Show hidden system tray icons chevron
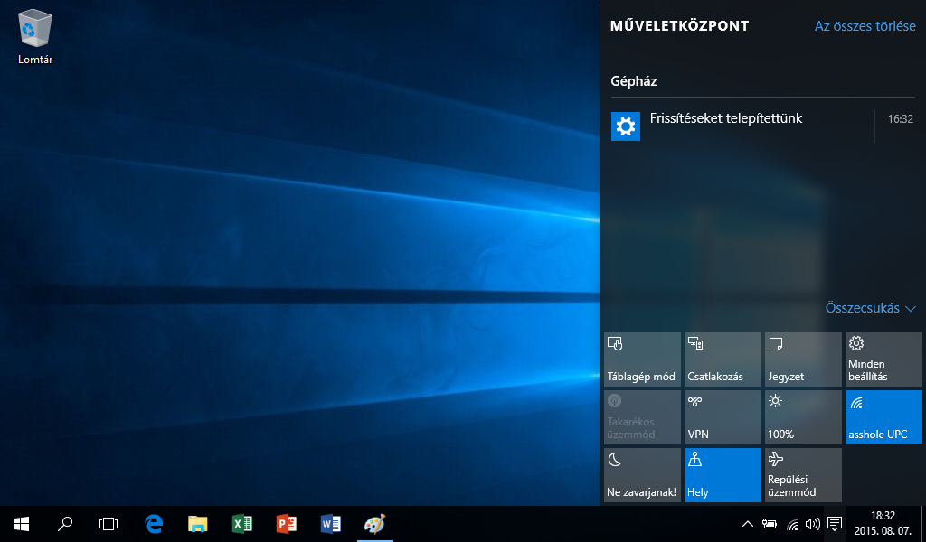This screenshot has width=926, height=542. [747, 524]
